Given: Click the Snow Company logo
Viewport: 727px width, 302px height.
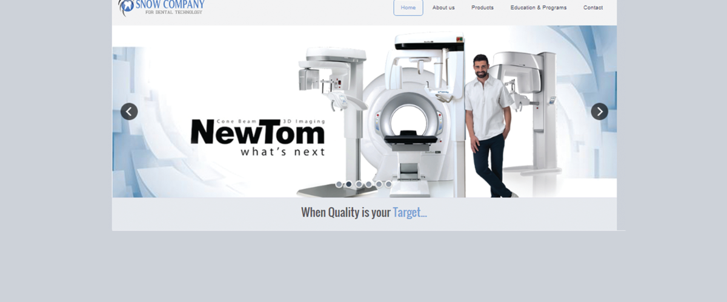Looking at the screenshot, I should pos(161,8).
